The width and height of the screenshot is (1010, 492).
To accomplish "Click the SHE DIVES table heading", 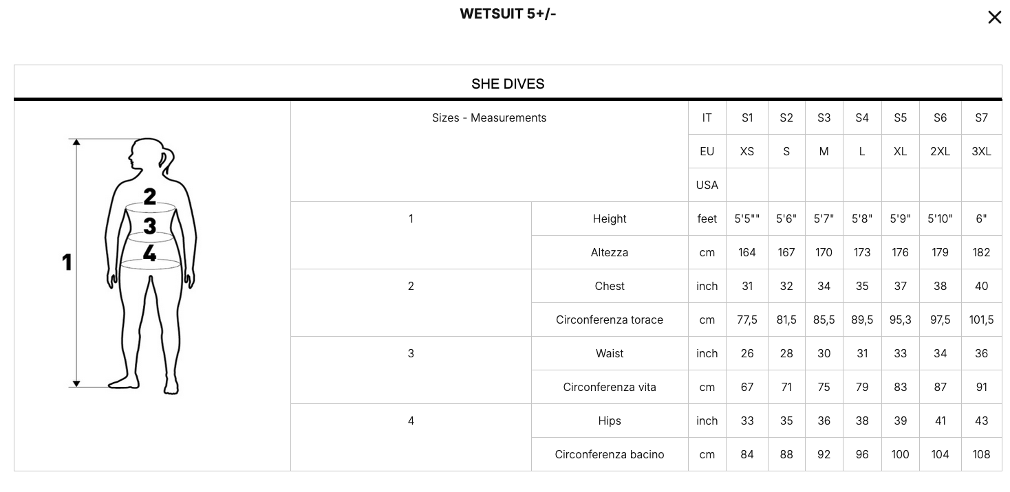I will [508, 84].
